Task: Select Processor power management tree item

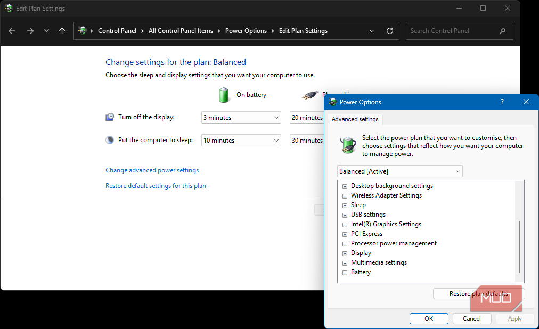Action: (394, 243)
